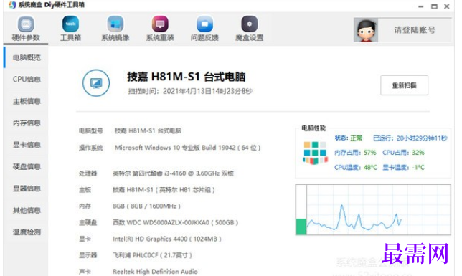Click the CPU占用: 32% text
The image size is (462, 276).
coord(403,153)
